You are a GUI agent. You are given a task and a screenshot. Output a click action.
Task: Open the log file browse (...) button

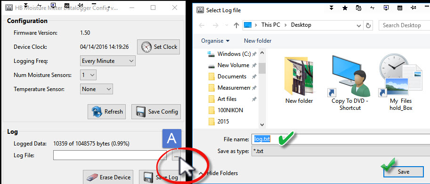pyautogui.click(x=176, y=155)
